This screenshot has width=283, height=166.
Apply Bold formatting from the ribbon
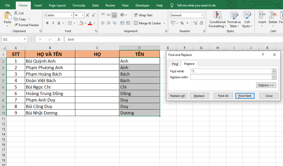click(47, 23)
